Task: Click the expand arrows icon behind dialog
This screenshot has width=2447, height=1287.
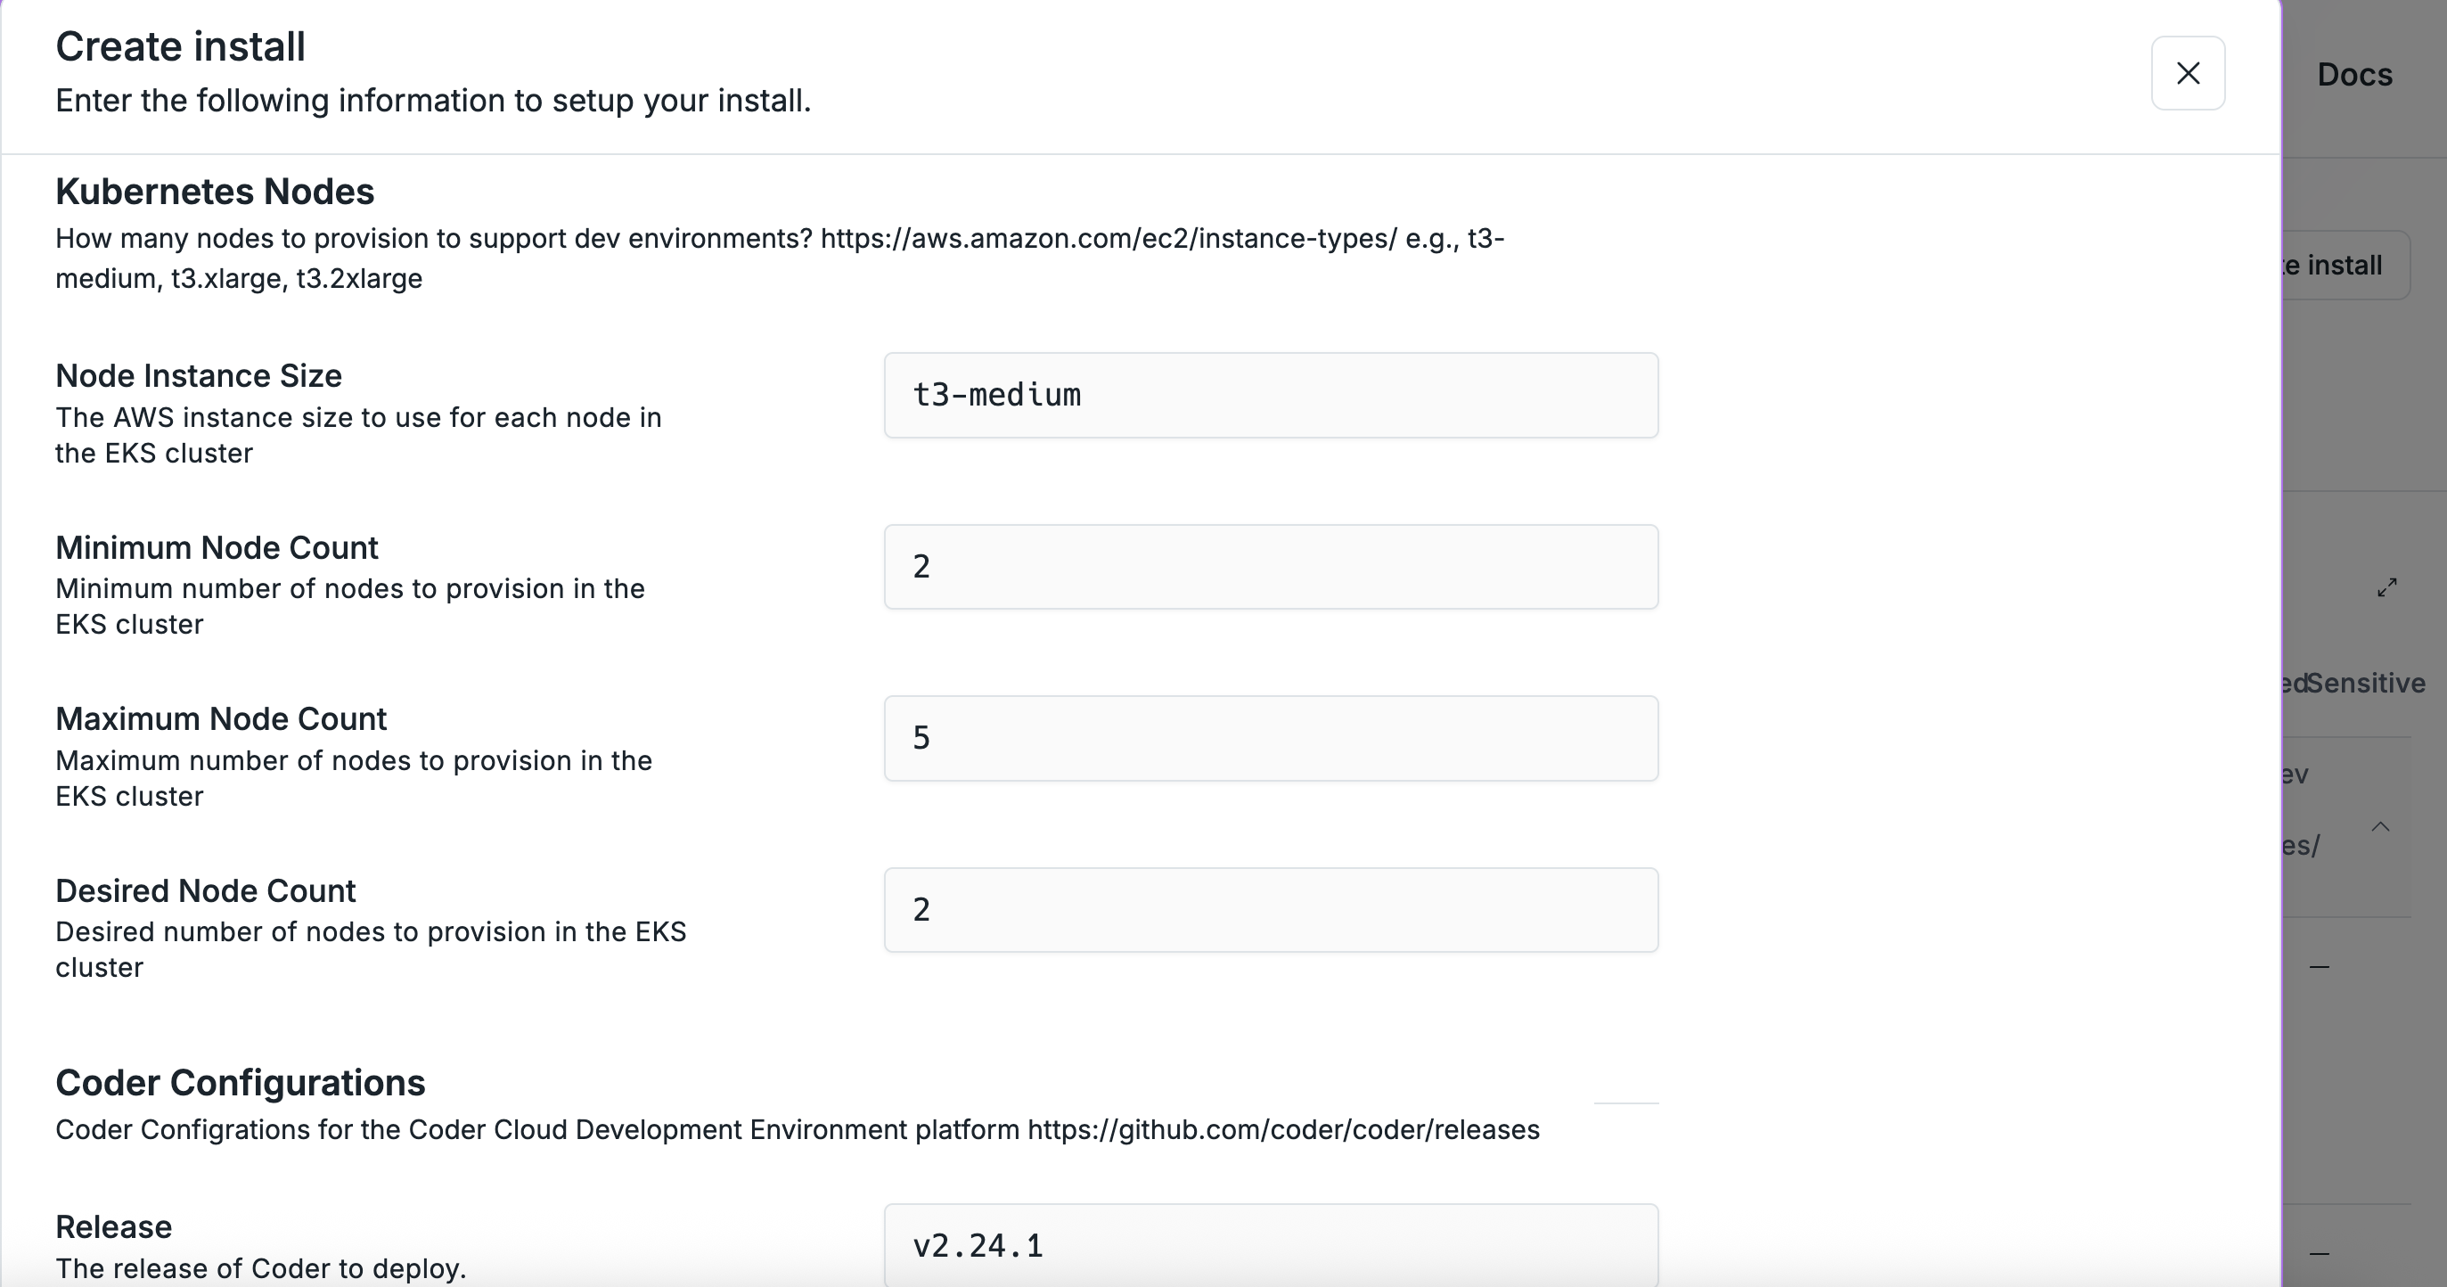Action: [2387, 587]
